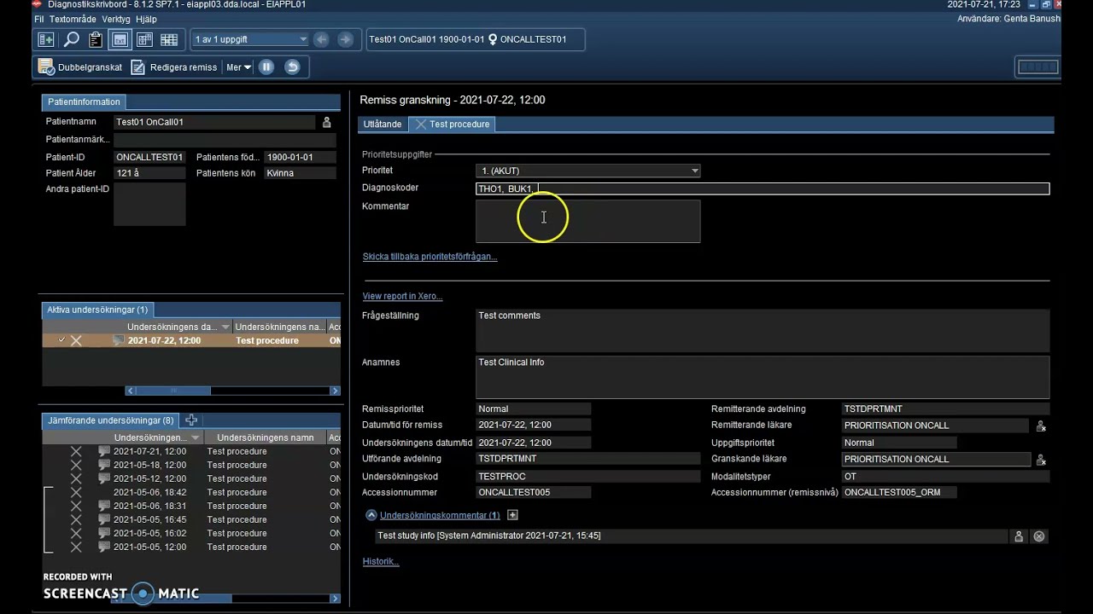Collapse the Undersökningskommentar section chevron
This screenshot has height=614, width=1093.
[371, 515]
